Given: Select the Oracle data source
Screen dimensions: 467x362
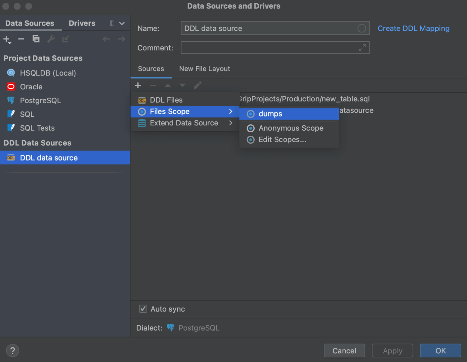Looking at the screenshot, I should coord(31,87).
